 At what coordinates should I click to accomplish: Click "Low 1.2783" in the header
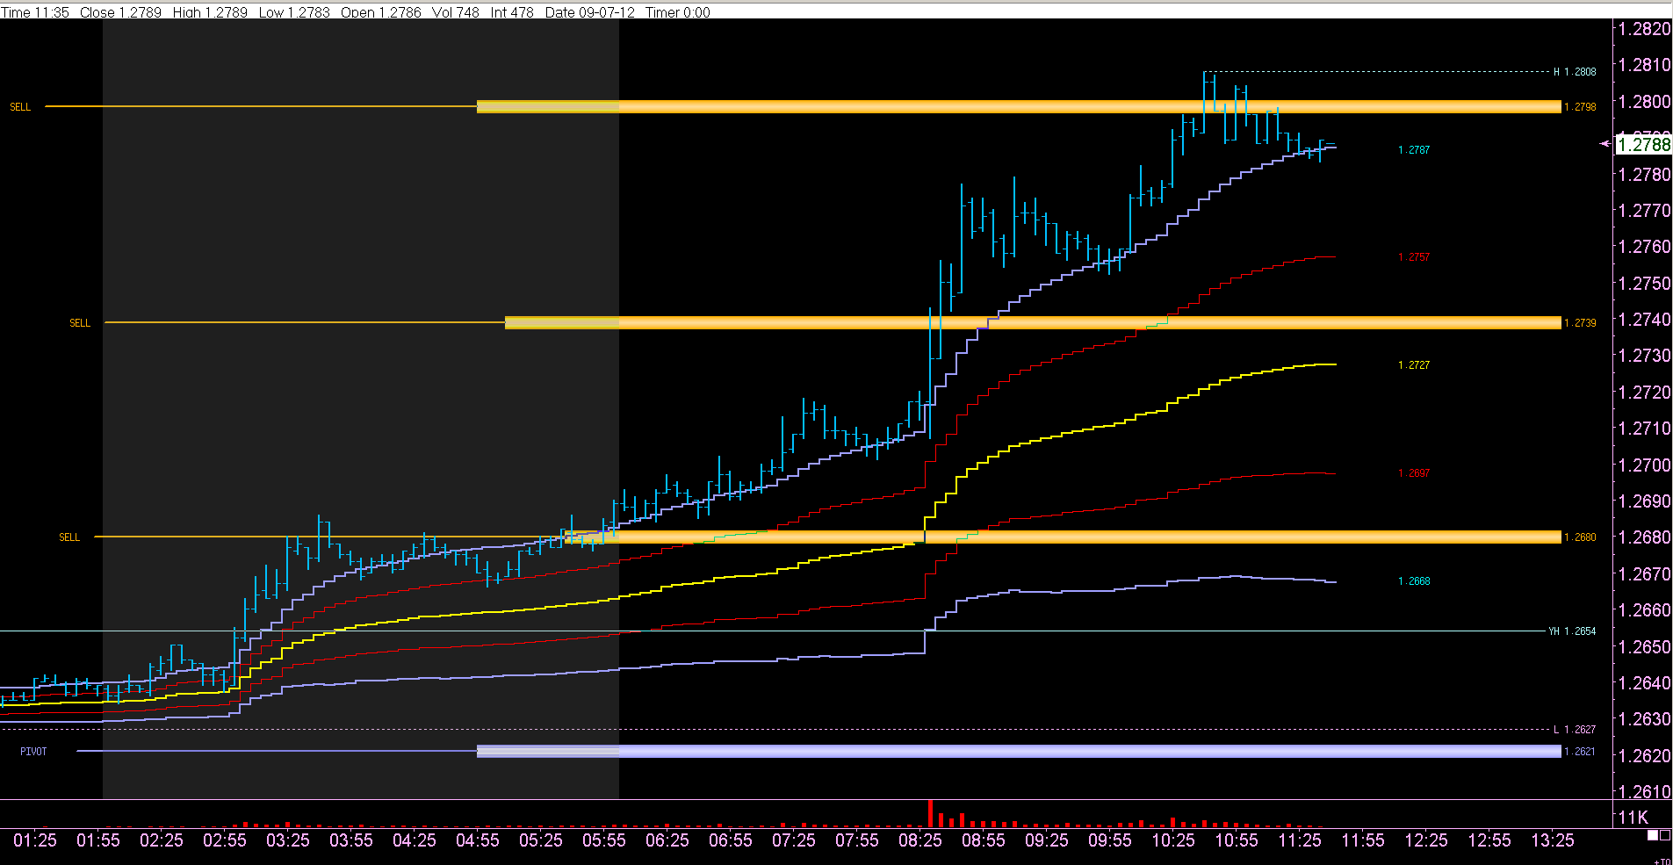(x=294, y=12)
